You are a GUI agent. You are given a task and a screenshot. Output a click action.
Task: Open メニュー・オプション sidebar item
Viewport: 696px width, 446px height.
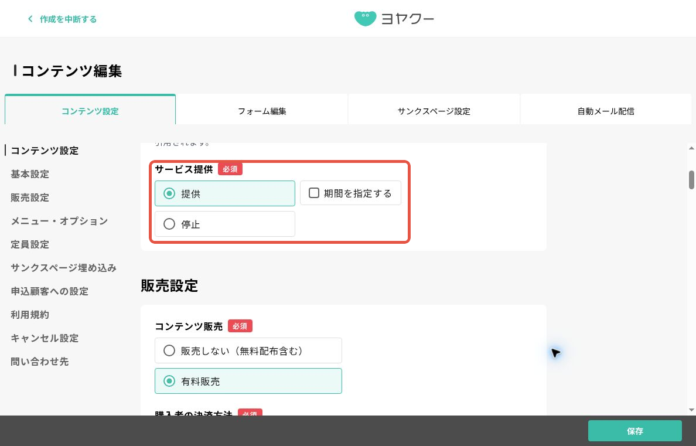[59, 221]
